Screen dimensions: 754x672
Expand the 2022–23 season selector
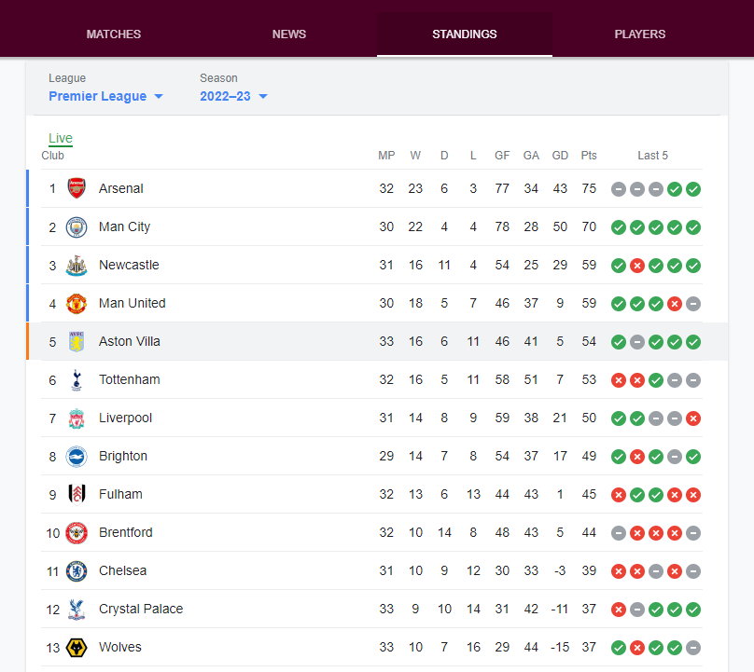pos(233,96)
